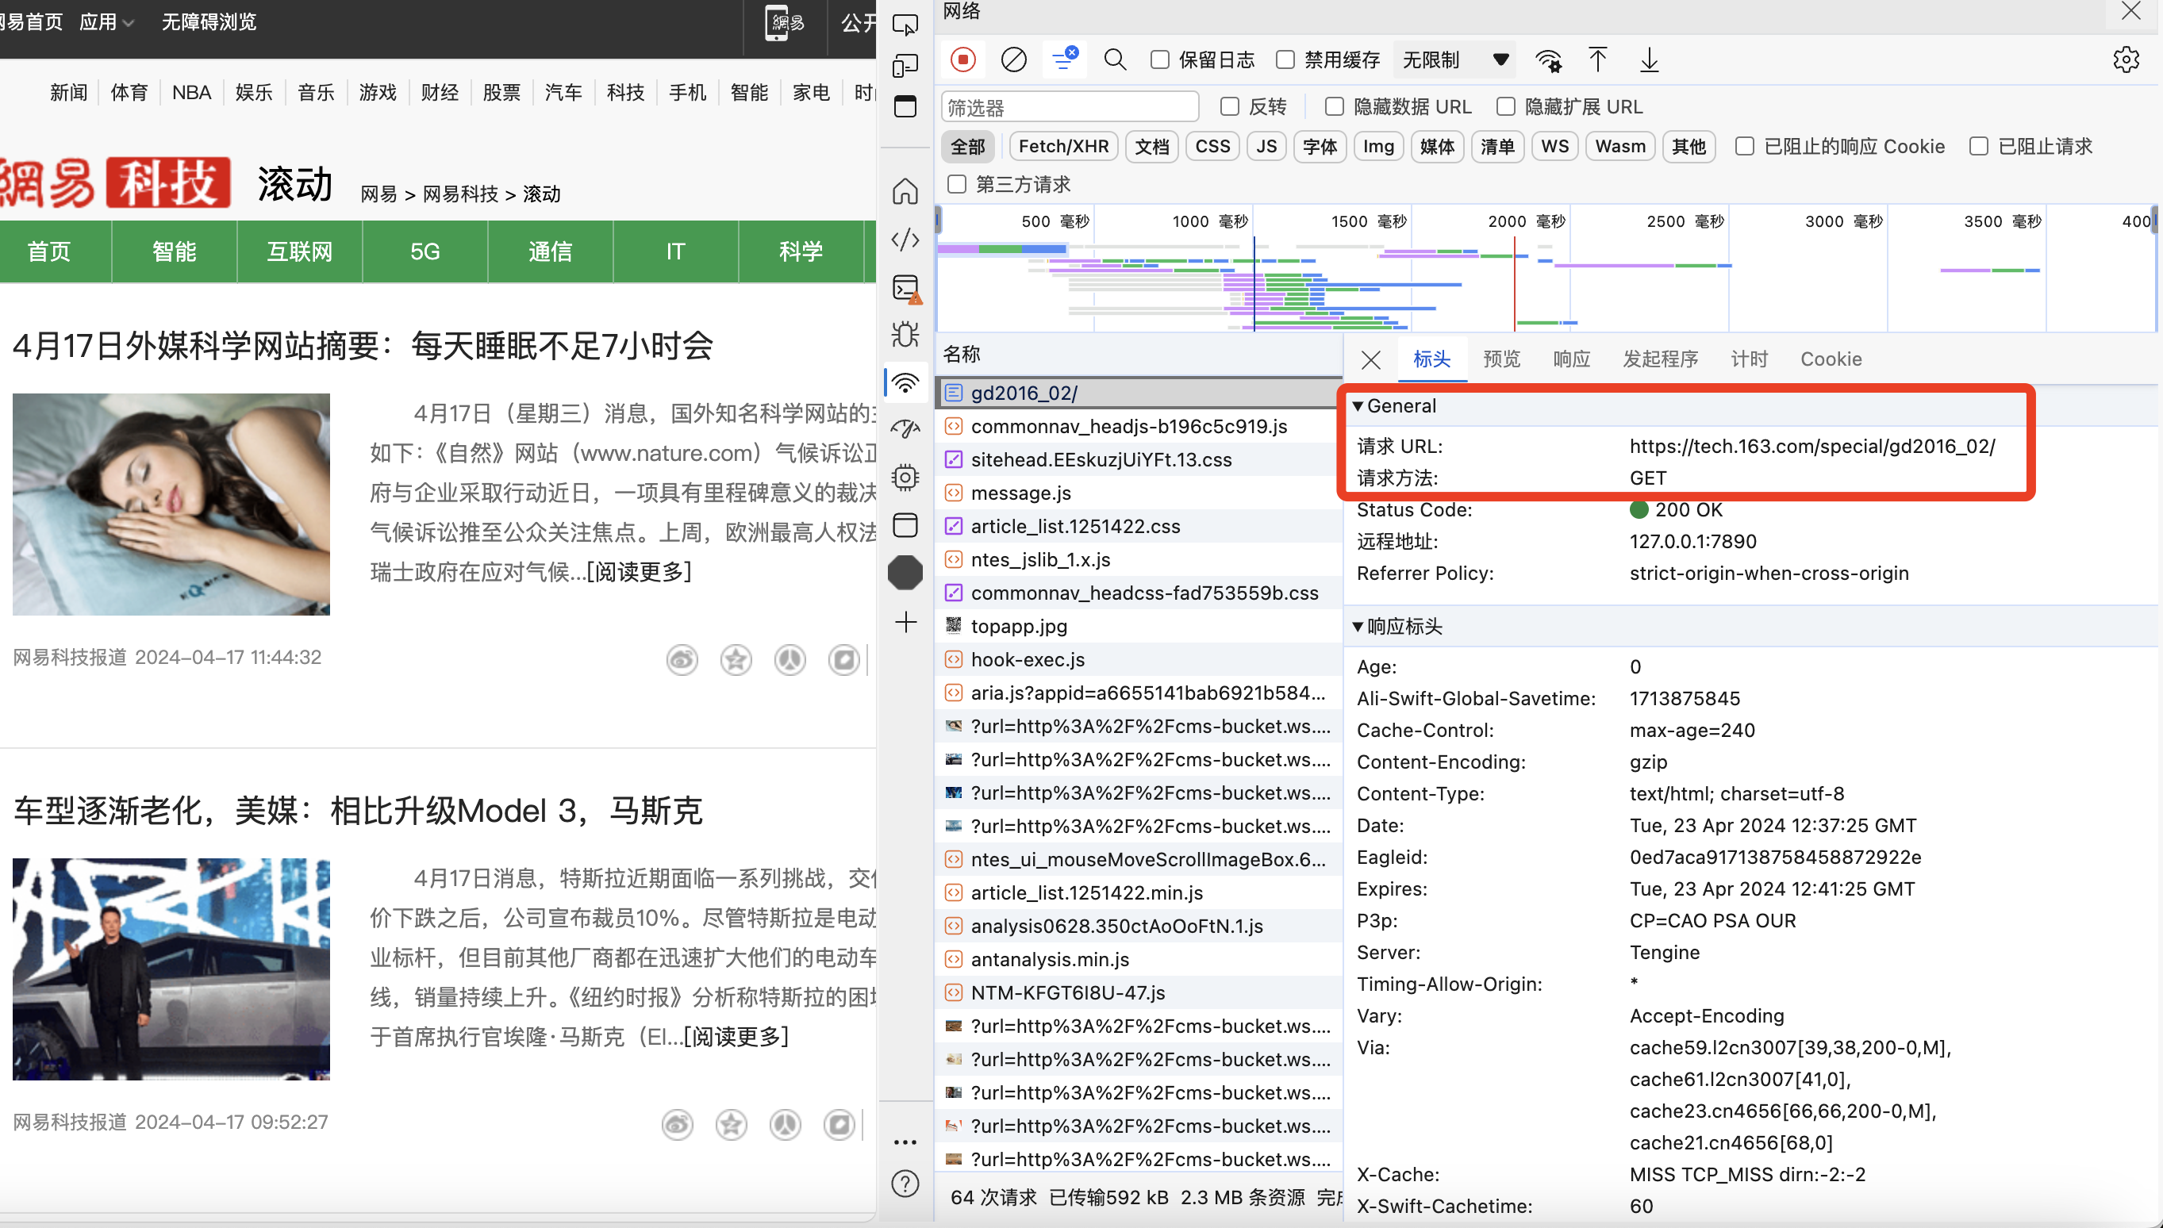This screenshot has width=2163, height=1228.
Task: Click the export HAR download arrow icon
Action: [x=1648, y=59]
